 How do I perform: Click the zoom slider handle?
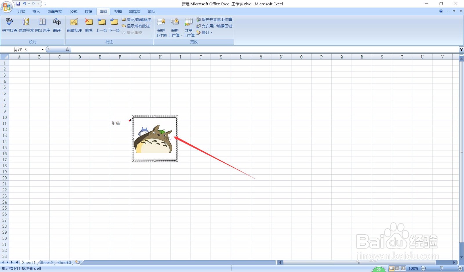point(442,269)
